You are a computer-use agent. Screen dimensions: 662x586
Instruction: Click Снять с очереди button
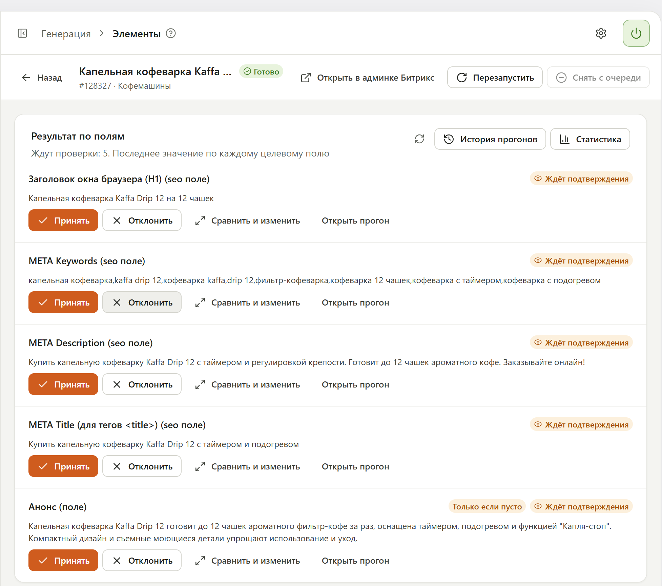(x=598, y=78)
